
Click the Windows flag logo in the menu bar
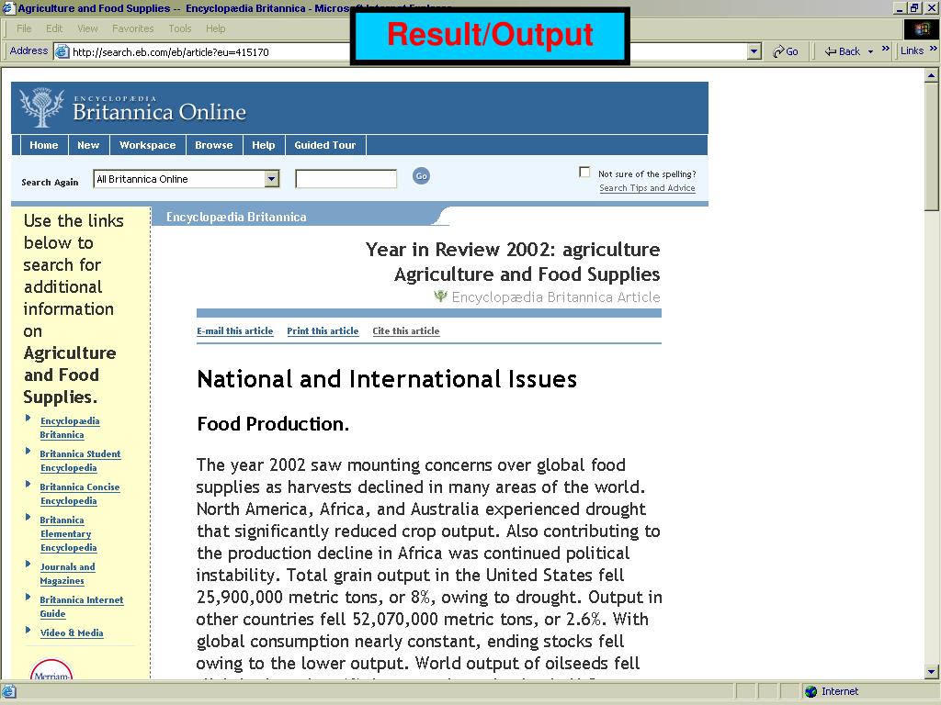point(921,28)
